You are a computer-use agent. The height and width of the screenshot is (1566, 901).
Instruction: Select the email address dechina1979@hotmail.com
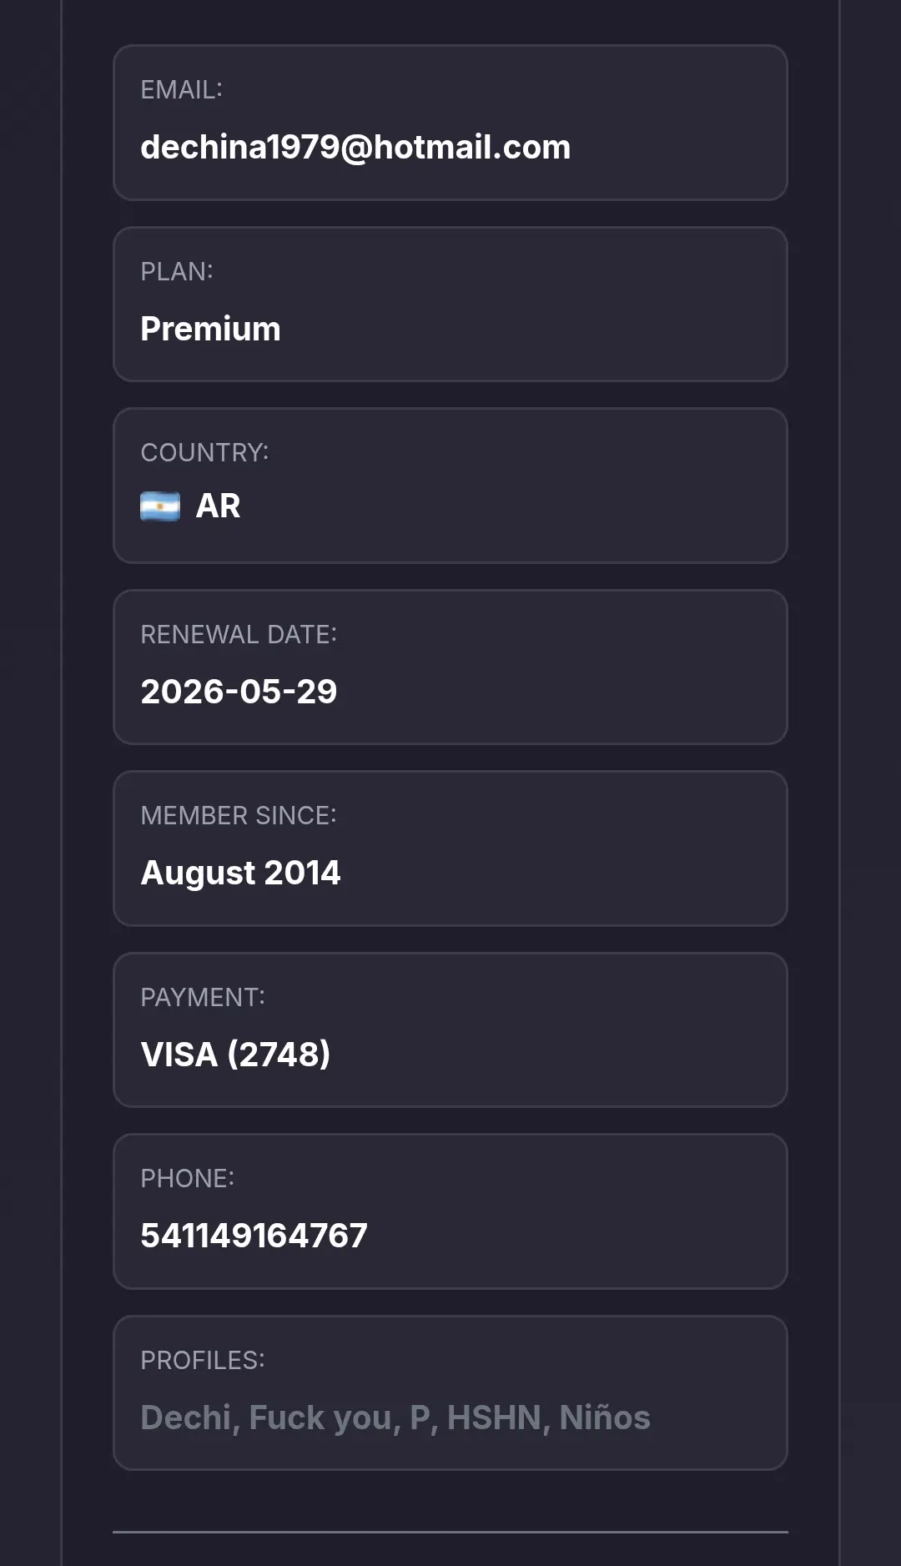(x=355, y=148)
